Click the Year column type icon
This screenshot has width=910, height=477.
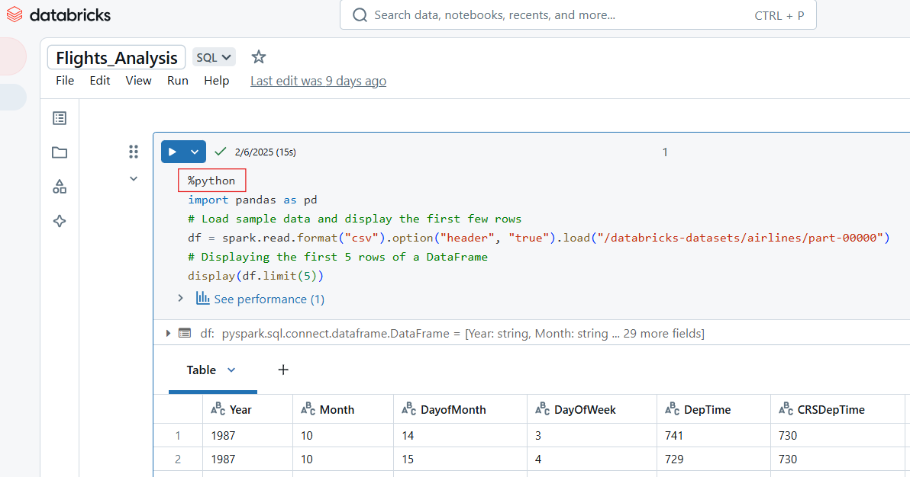[218, 409]
